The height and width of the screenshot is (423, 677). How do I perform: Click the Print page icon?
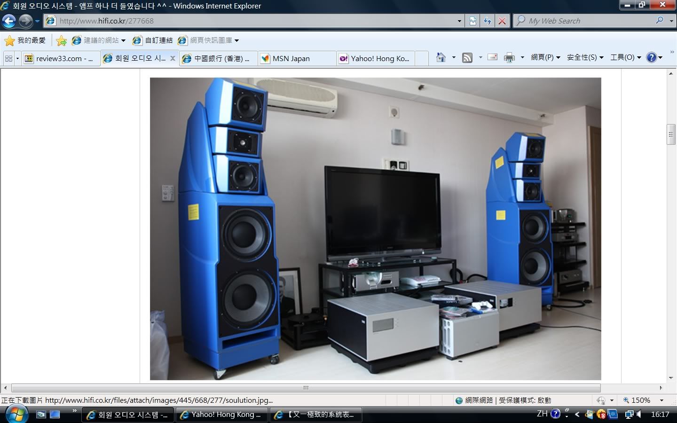(509, 57)
